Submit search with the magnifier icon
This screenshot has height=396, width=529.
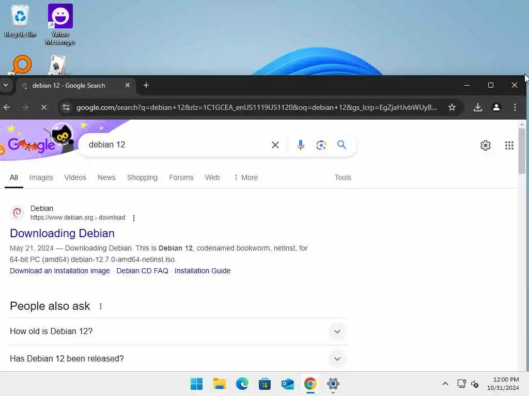(x=342, y=145)
